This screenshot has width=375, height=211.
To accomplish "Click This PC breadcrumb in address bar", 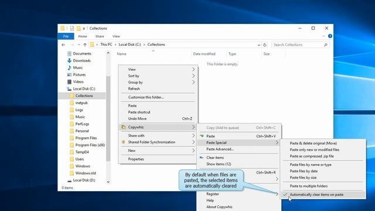I will pyautogui.click(x=106, y=45).
